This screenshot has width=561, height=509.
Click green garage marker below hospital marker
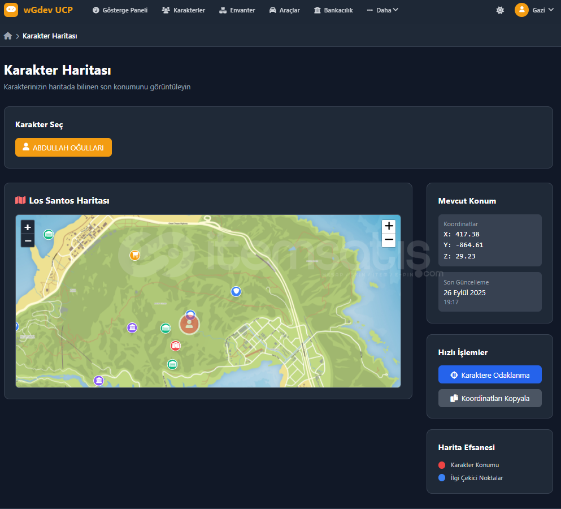click(x=172, y=364)
